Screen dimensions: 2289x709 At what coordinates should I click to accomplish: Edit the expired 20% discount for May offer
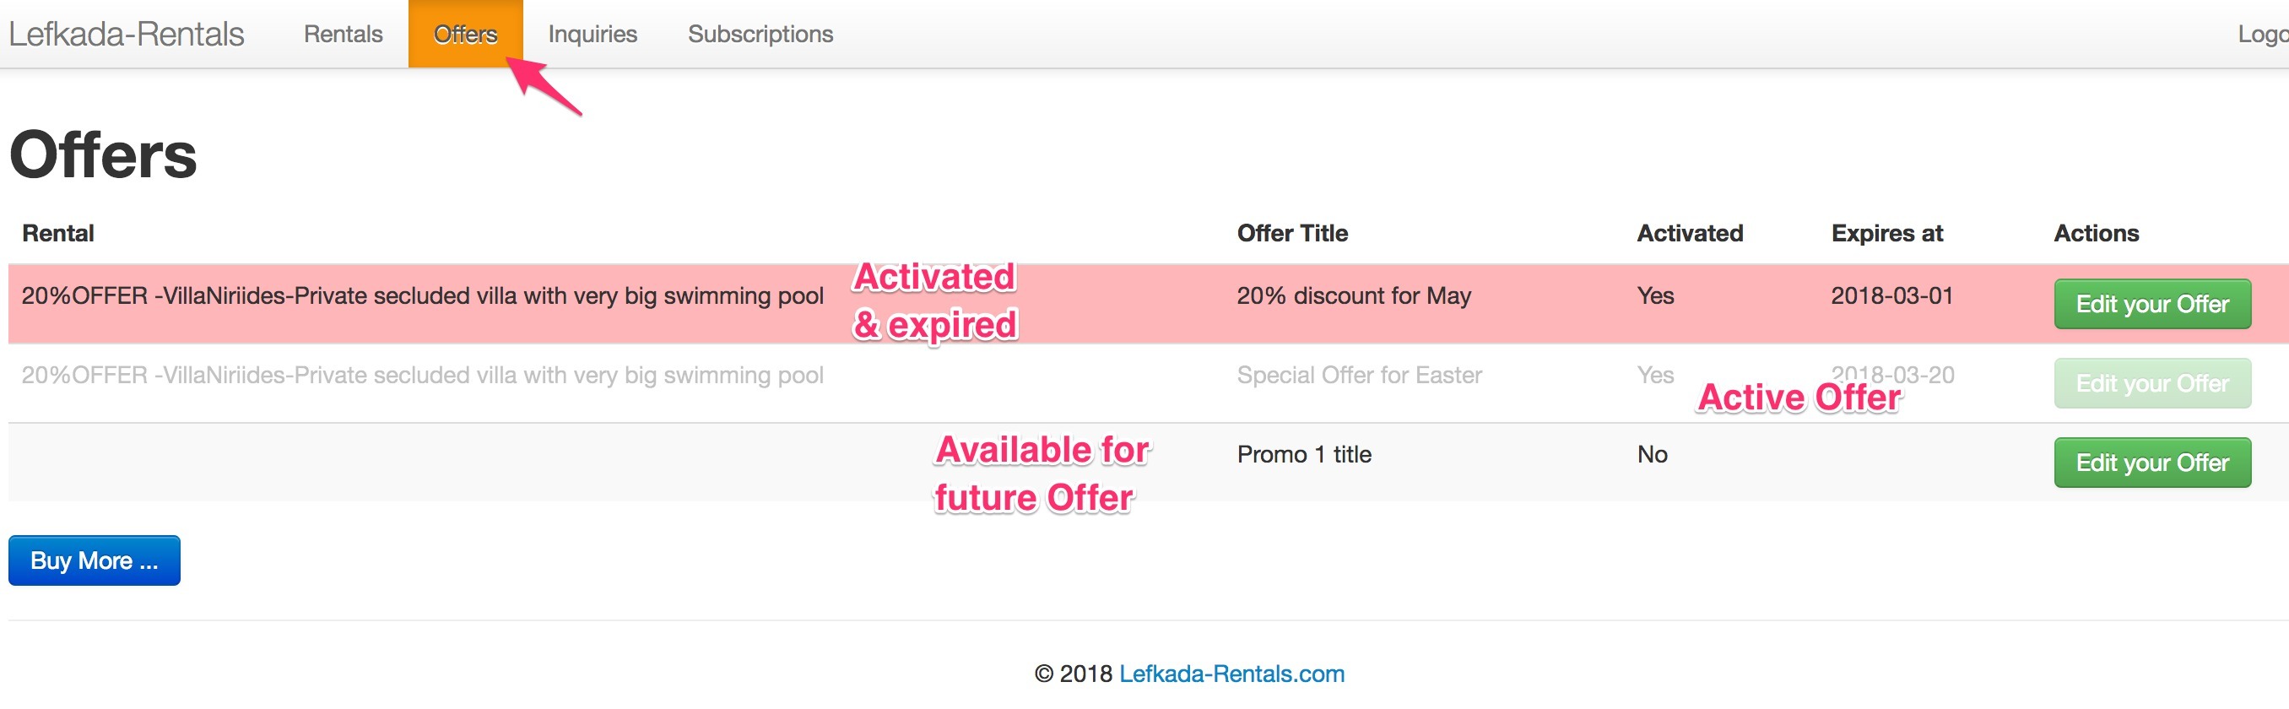(x=2152, y=304)
